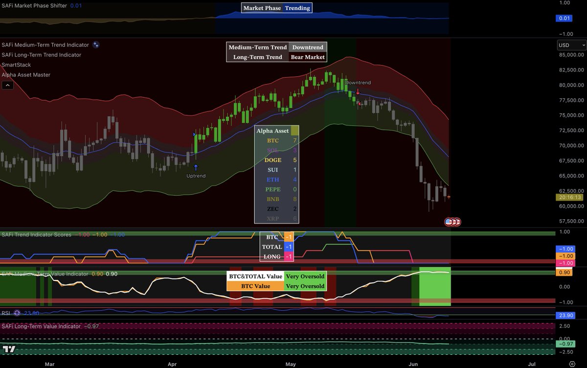Select the SAFi Medium-Term Value Indicator legend title
This screenshot has width=587, height=368.
(x=45, y=274)
